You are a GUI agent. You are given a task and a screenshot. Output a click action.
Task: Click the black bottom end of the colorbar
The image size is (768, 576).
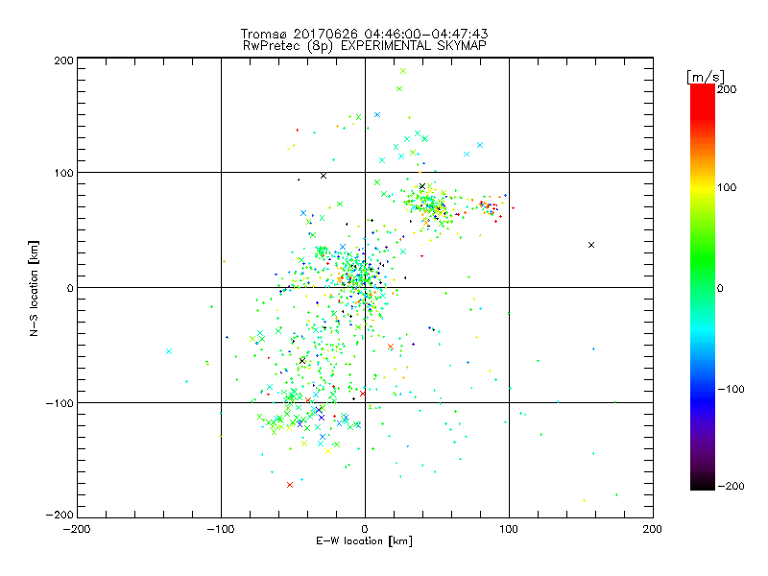tap(703, 483)
